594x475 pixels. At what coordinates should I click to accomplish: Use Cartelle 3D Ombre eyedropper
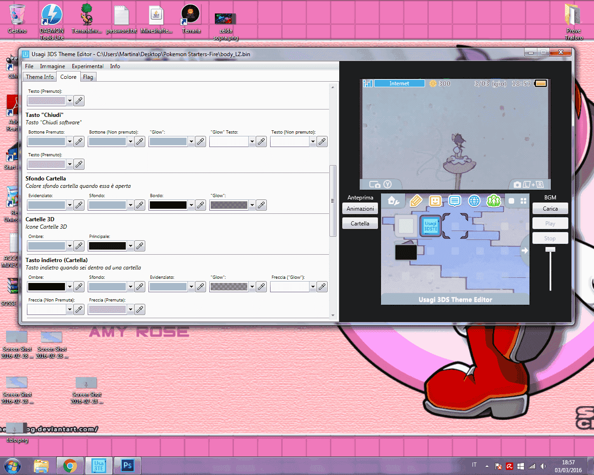(x=79, y=246)
